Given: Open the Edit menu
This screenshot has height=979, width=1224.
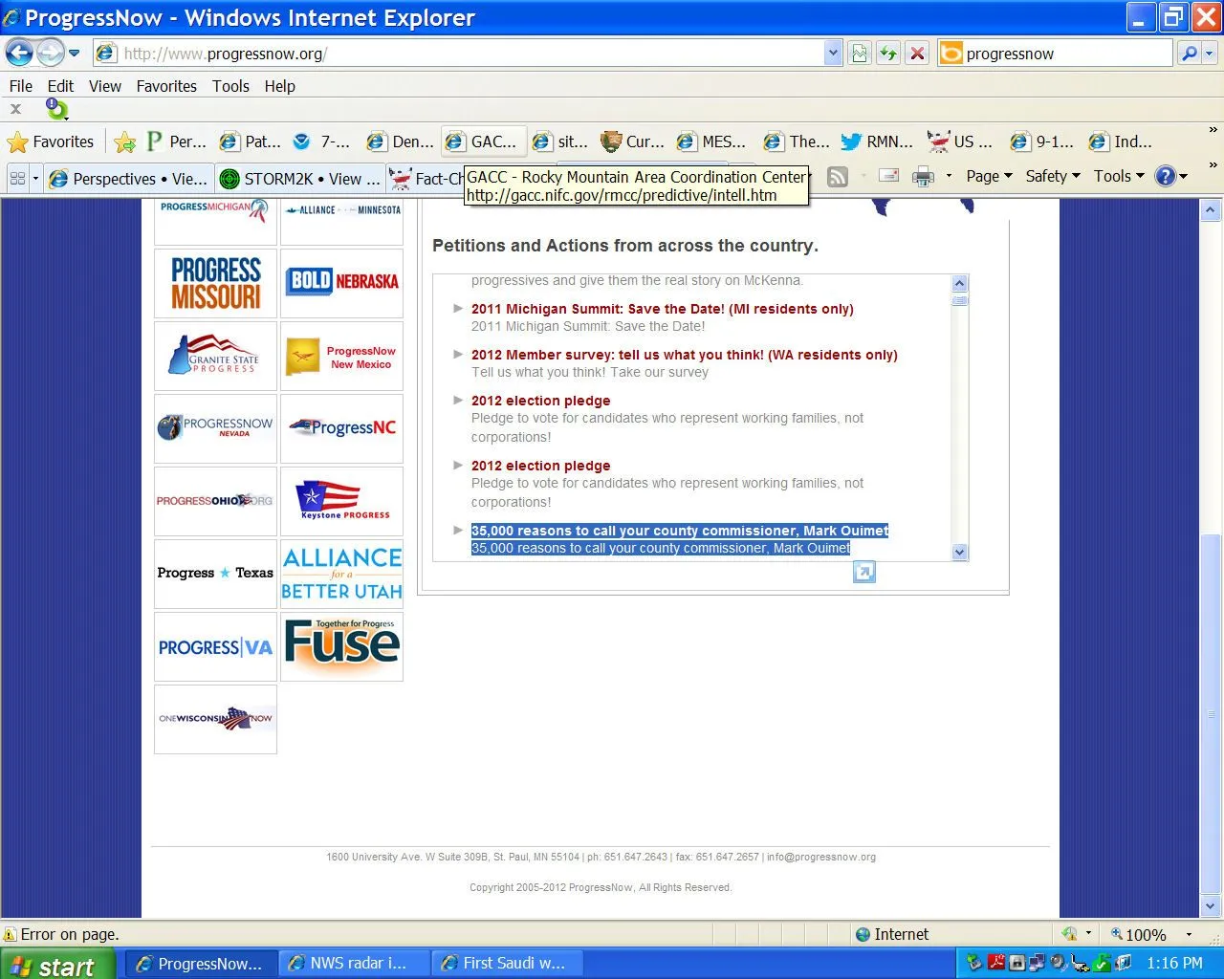Looking at the screenshot, I should (60, 86).
